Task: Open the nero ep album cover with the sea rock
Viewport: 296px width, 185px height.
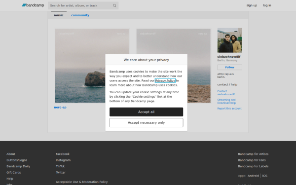Action: 92,66
